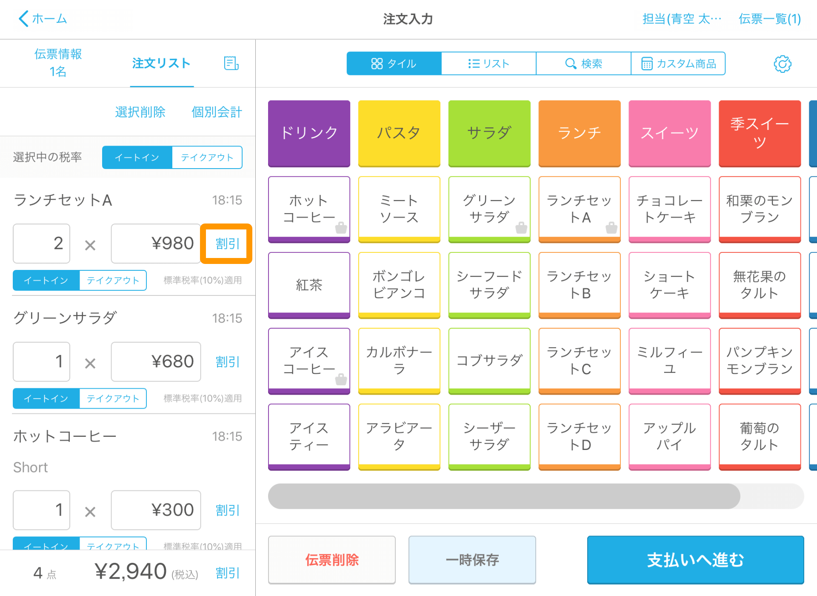Screen dimensions: 817x596
Task: Click the ランチセットA quantity field
Action: coord(42,244)
